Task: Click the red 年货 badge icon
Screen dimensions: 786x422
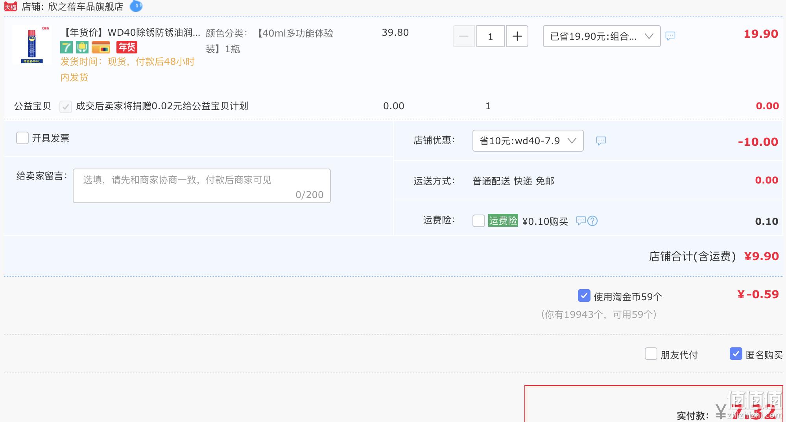Action: click(x=127, y=47)
